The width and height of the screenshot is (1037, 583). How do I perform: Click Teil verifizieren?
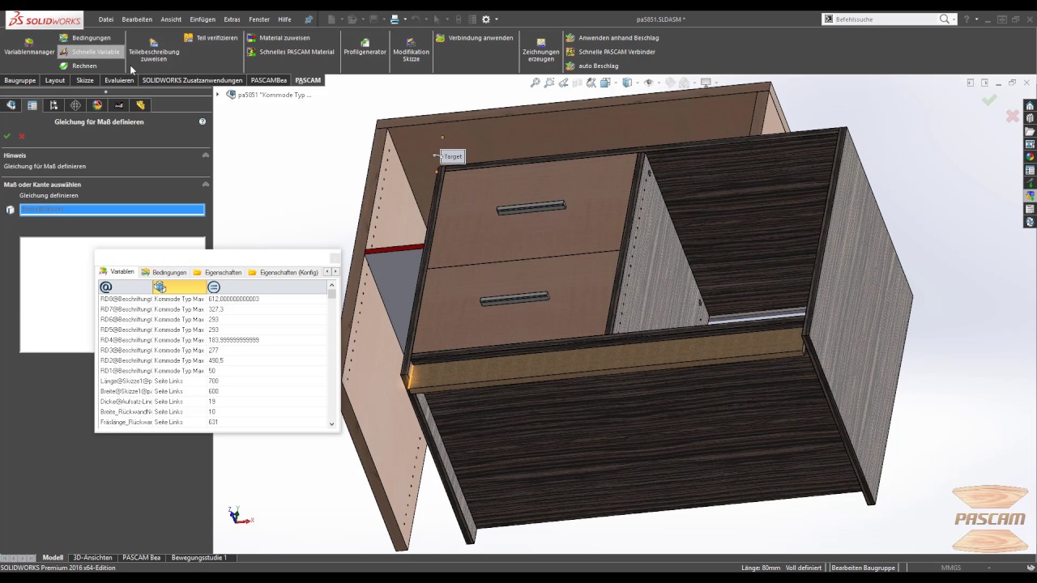(x=211, y=38)
